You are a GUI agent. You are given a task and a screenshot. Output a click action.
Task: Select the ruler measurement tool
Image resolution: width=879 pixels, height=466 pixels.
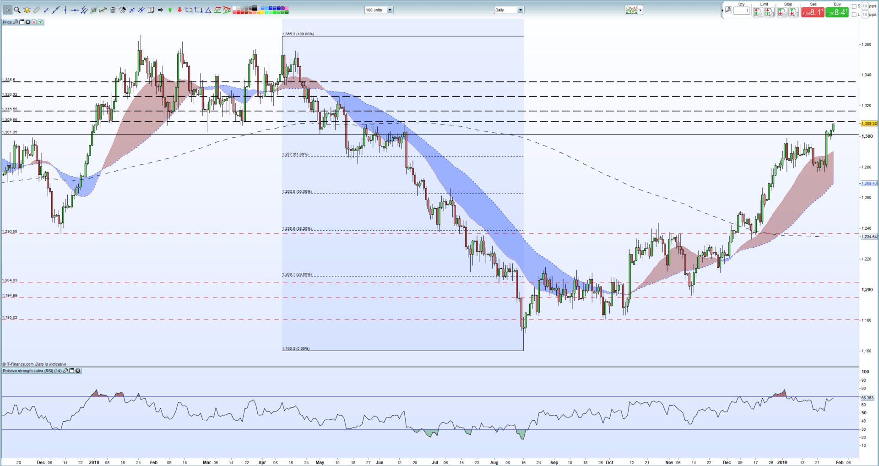click(36, 10)
